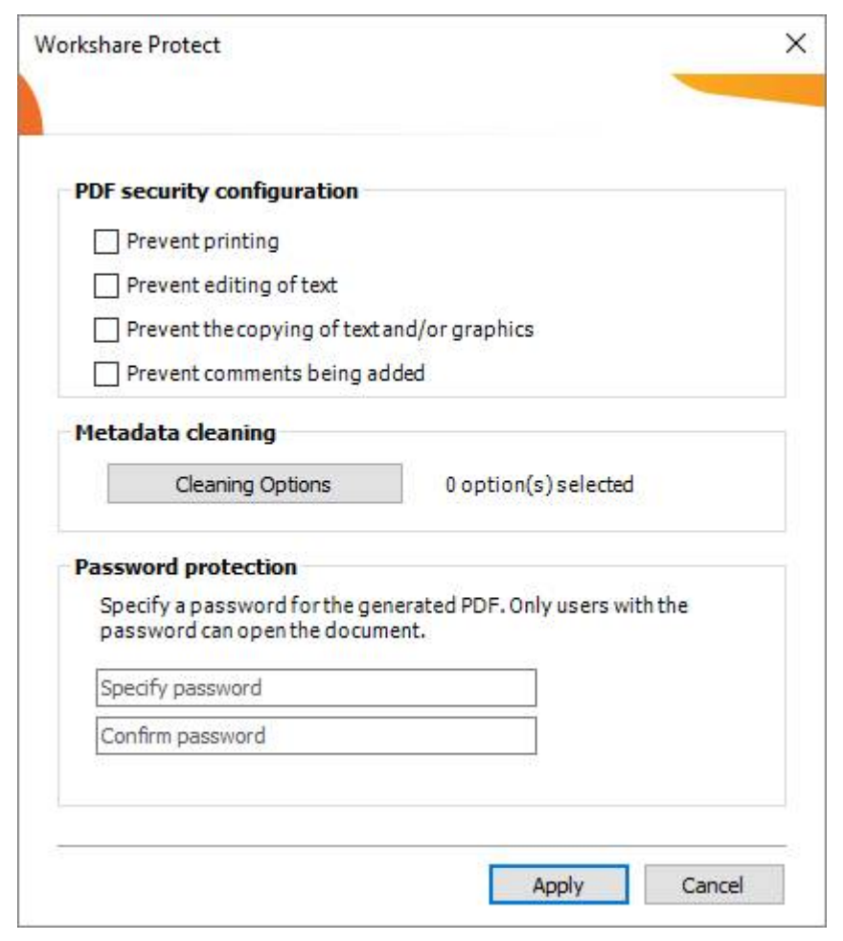Cancel the Workshare Protect dialog
Image resolution: width=843 pixels, height=941 pixels.
[714, 885]
